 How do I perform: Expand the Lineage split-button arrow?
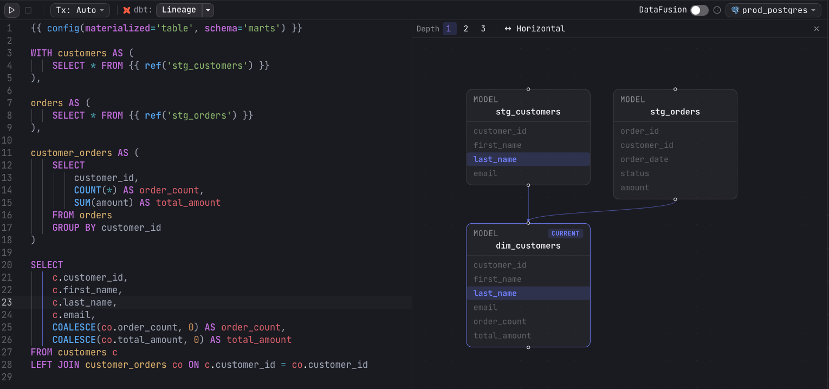click(208, 10)
